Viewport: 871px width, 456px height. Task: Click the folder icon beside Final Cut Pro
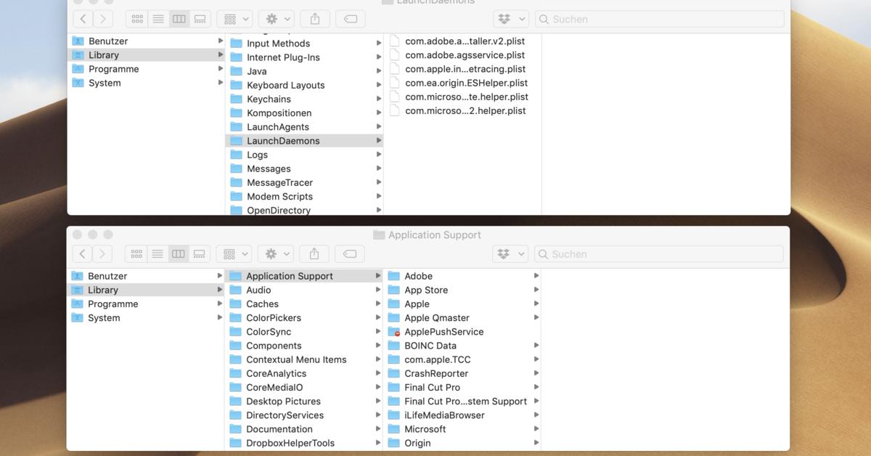[x=394, y=388]
